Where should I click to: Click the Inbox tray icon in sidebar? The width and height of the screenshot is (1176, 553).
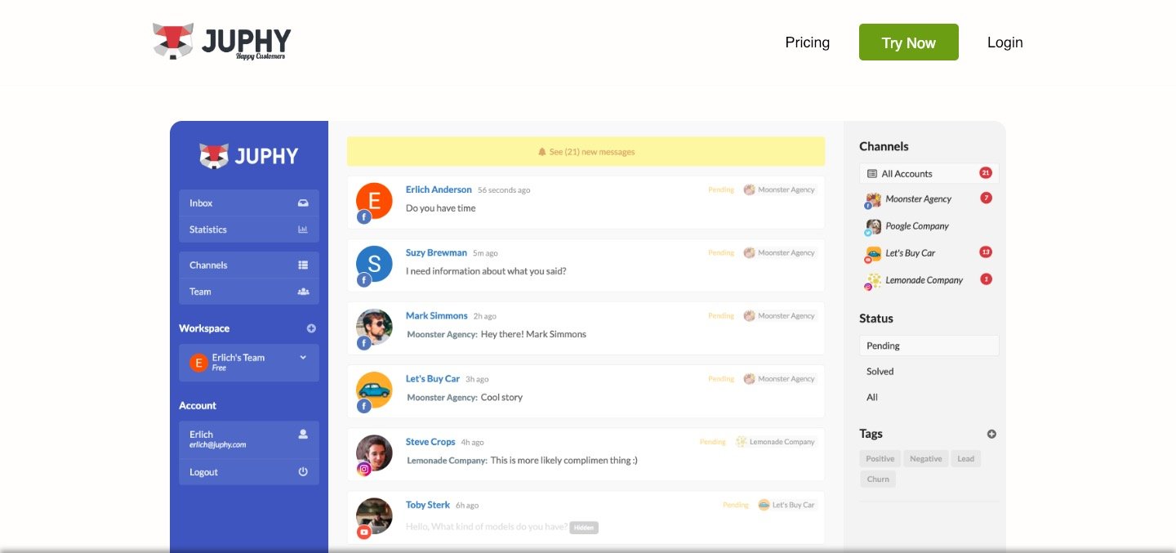303,203
